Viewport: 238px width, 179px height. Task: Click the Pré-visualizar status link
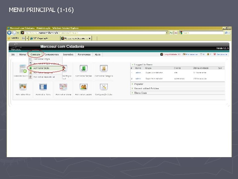coord(190,54)
